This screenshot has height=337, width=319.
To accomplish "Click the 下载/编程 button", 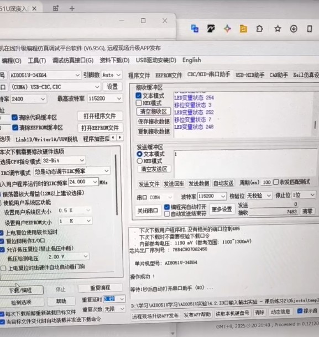I will click(x=20, y=291).
